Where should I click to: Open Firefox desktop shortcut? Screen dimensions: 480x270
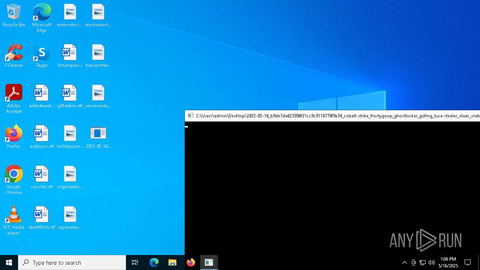14,137
